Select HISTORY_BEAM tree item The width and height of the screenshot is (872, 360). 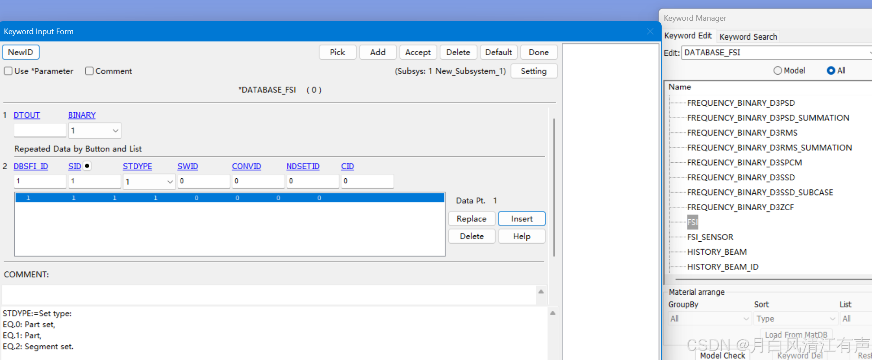pos(717,252)
